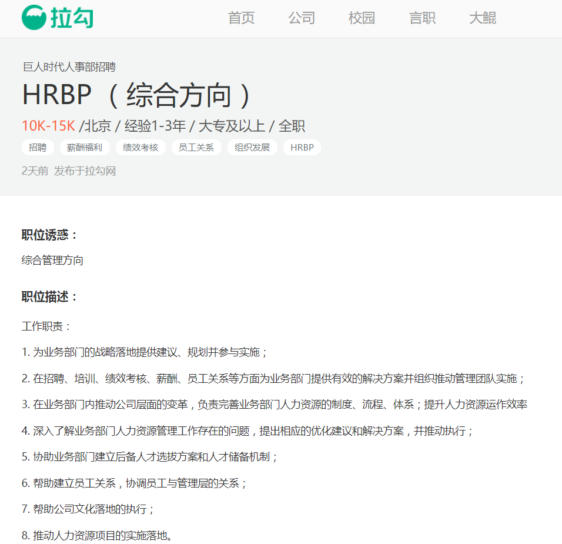Click the orange 10K-15K salary text
Image resolution: width=562 pixels, height=544 pixels.
48,126
